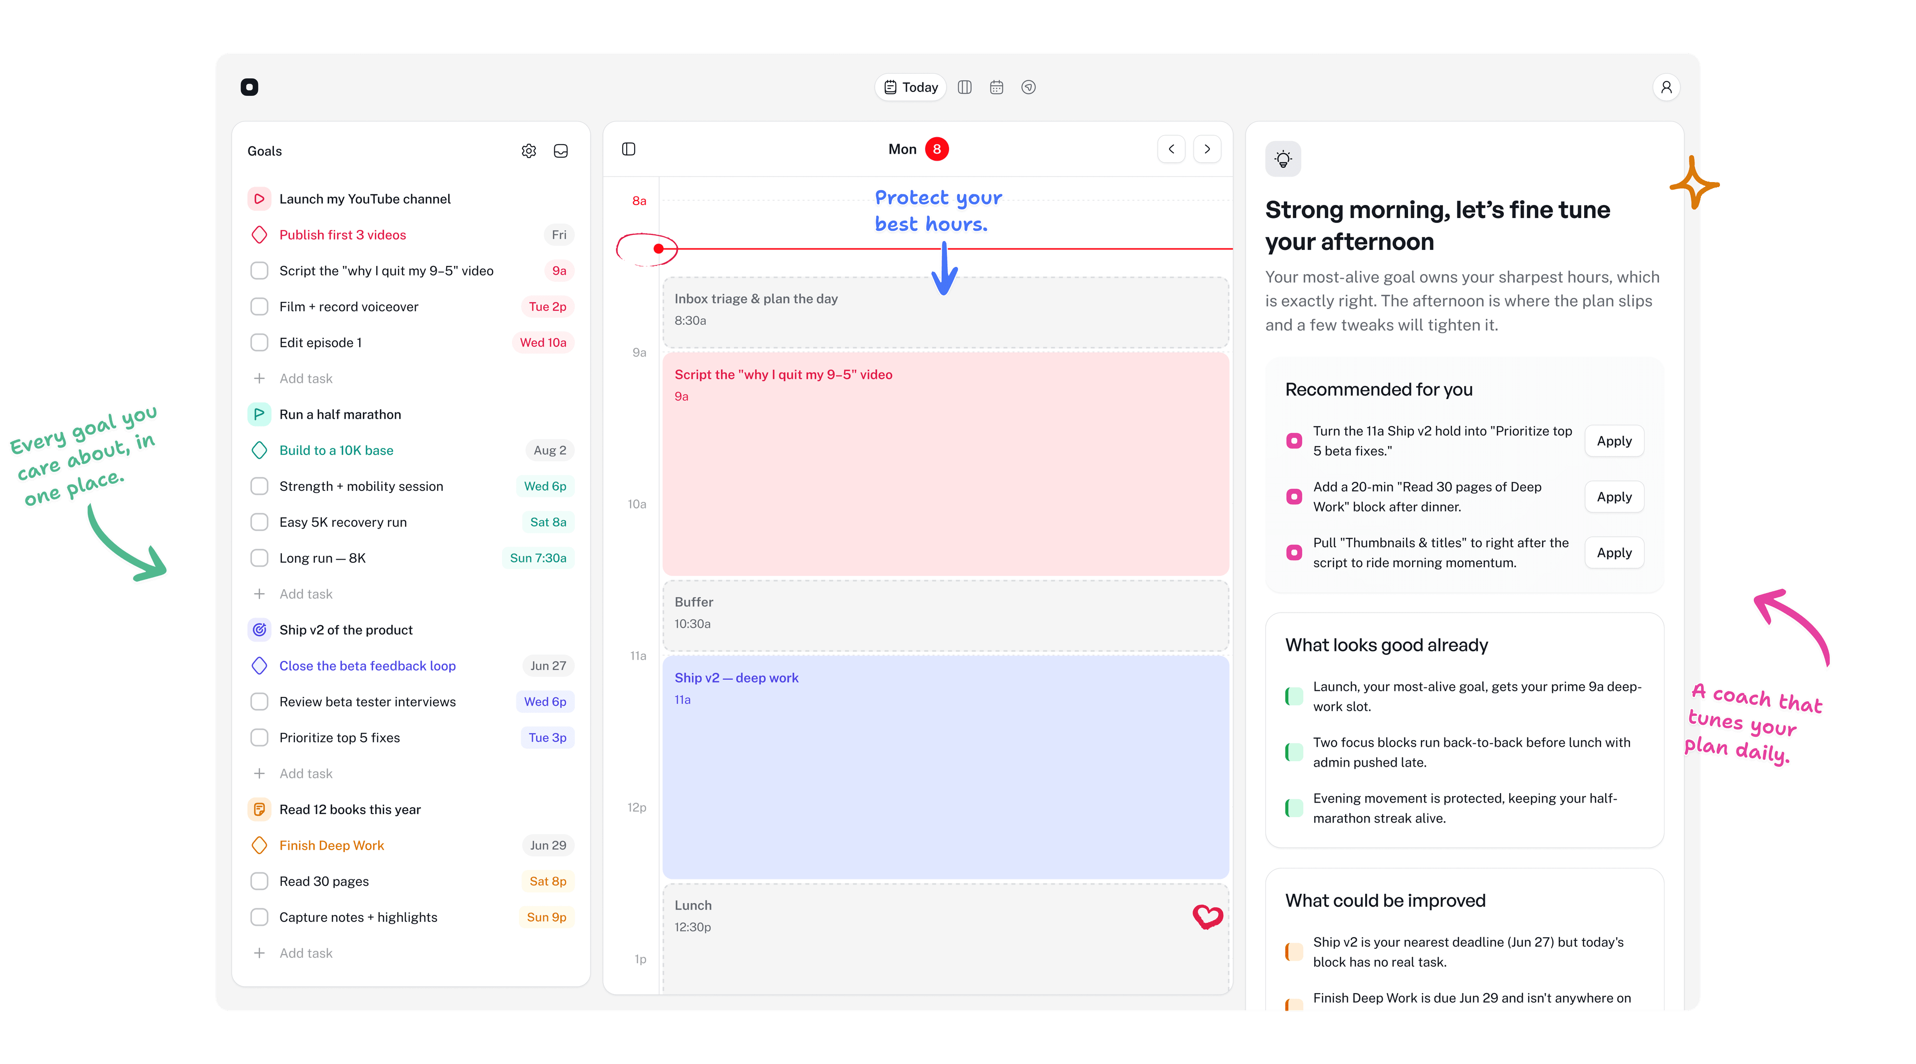Open the compass explore view icon
Screen dimensions: 1916x1064
click(x=1029, y=87)
